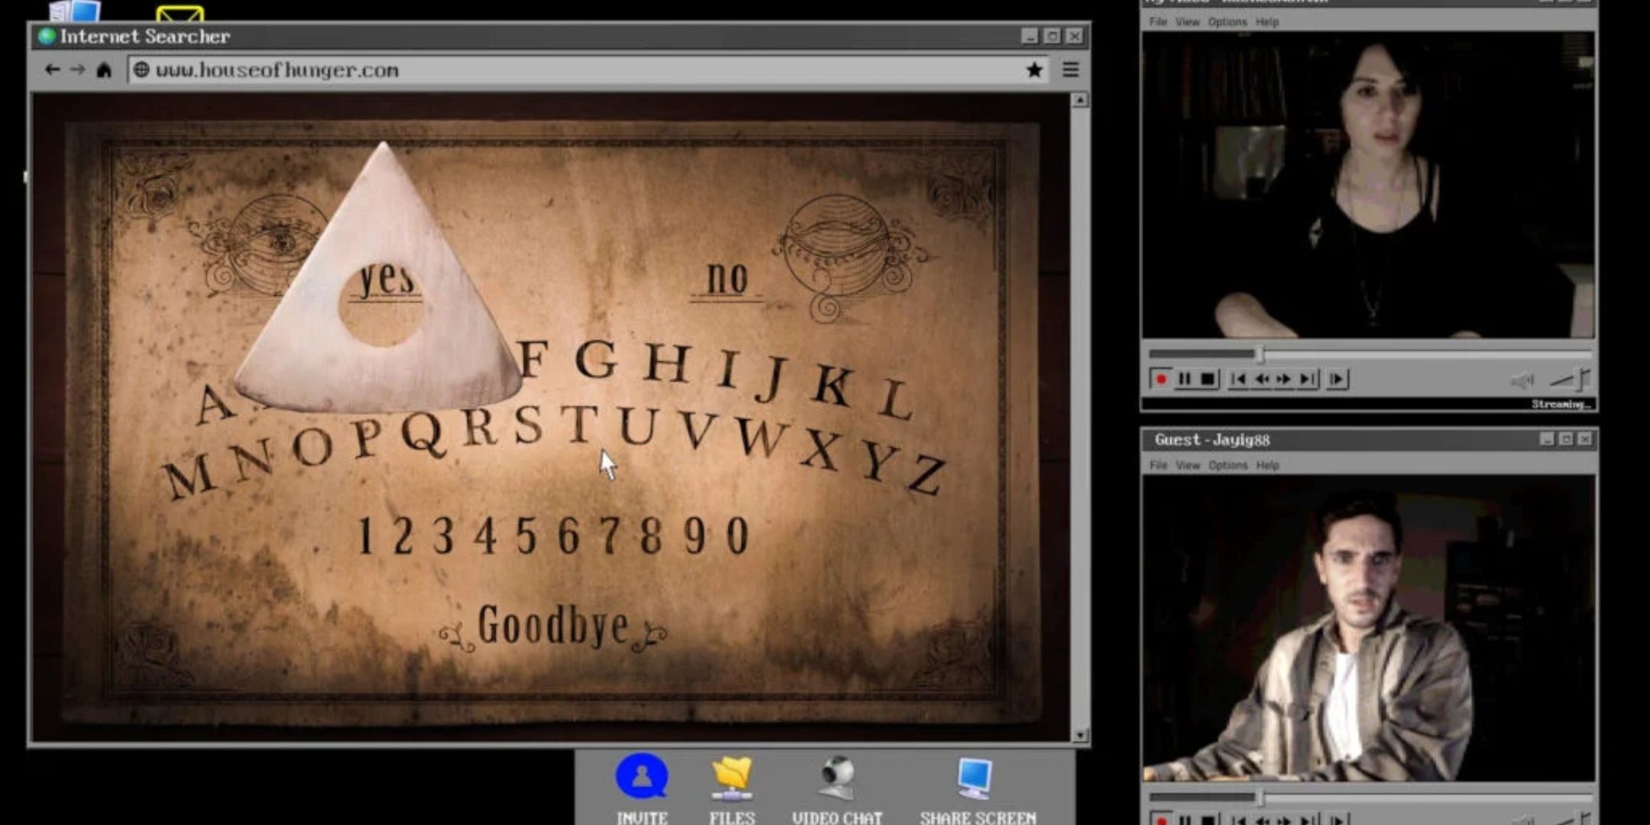
Task: Open Options menu in the Guest Jayig88 window
Action: pyautogui.click(x=1228, y=465)
